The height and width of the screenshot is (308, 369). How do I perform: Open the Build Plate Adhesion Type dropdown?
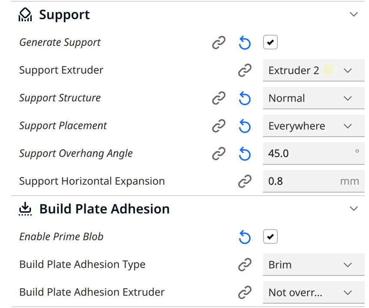tap(313, 265)
